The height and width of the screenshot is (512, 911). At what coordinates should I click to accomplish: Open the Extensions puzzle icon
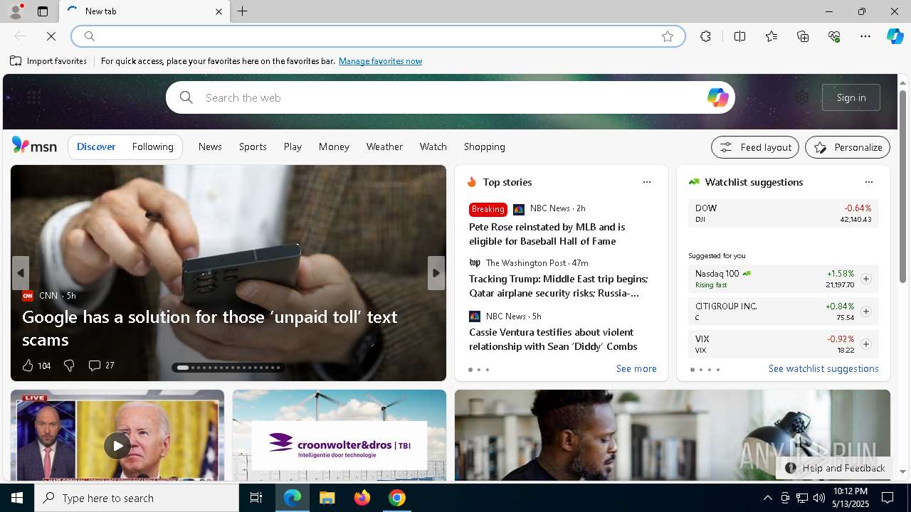coord(705,36)
